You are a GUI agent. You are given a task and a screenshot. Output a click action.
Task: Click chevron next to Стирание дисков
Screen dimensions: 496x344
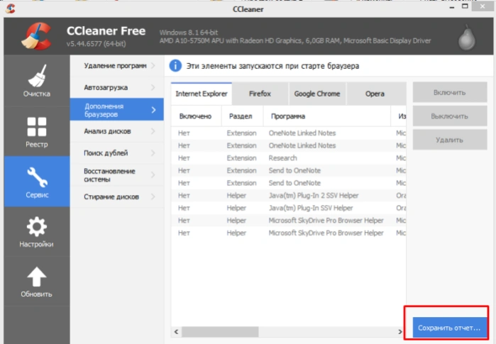click(x=153, y=196)
